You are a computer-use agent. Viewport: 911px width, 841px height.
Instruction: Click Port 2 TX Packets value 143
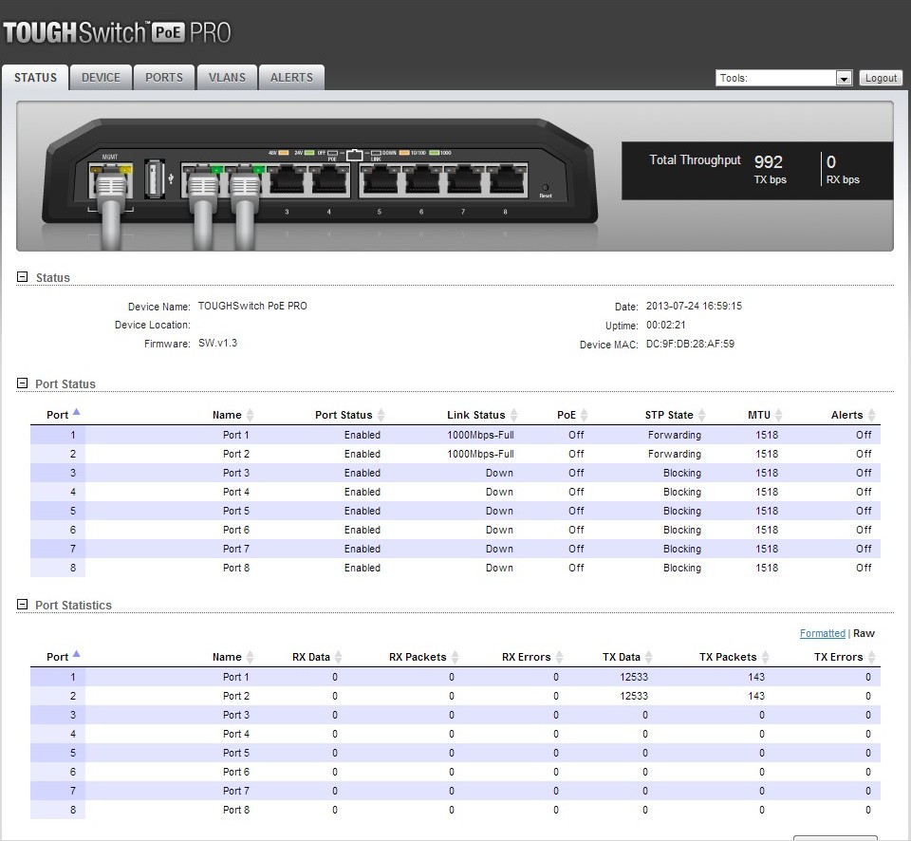(x=756, y=696)
